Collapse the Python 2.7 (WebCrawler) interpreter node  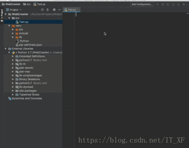[x=9, y=52]
